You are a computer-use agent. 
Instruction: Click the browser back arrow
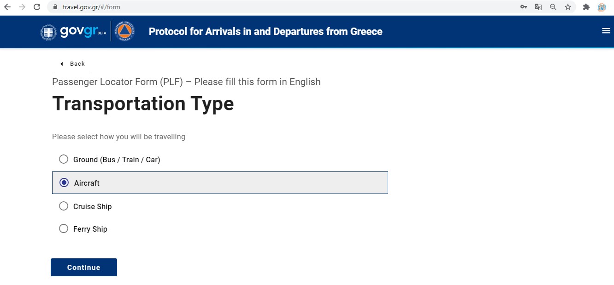(x=7, y=7)
